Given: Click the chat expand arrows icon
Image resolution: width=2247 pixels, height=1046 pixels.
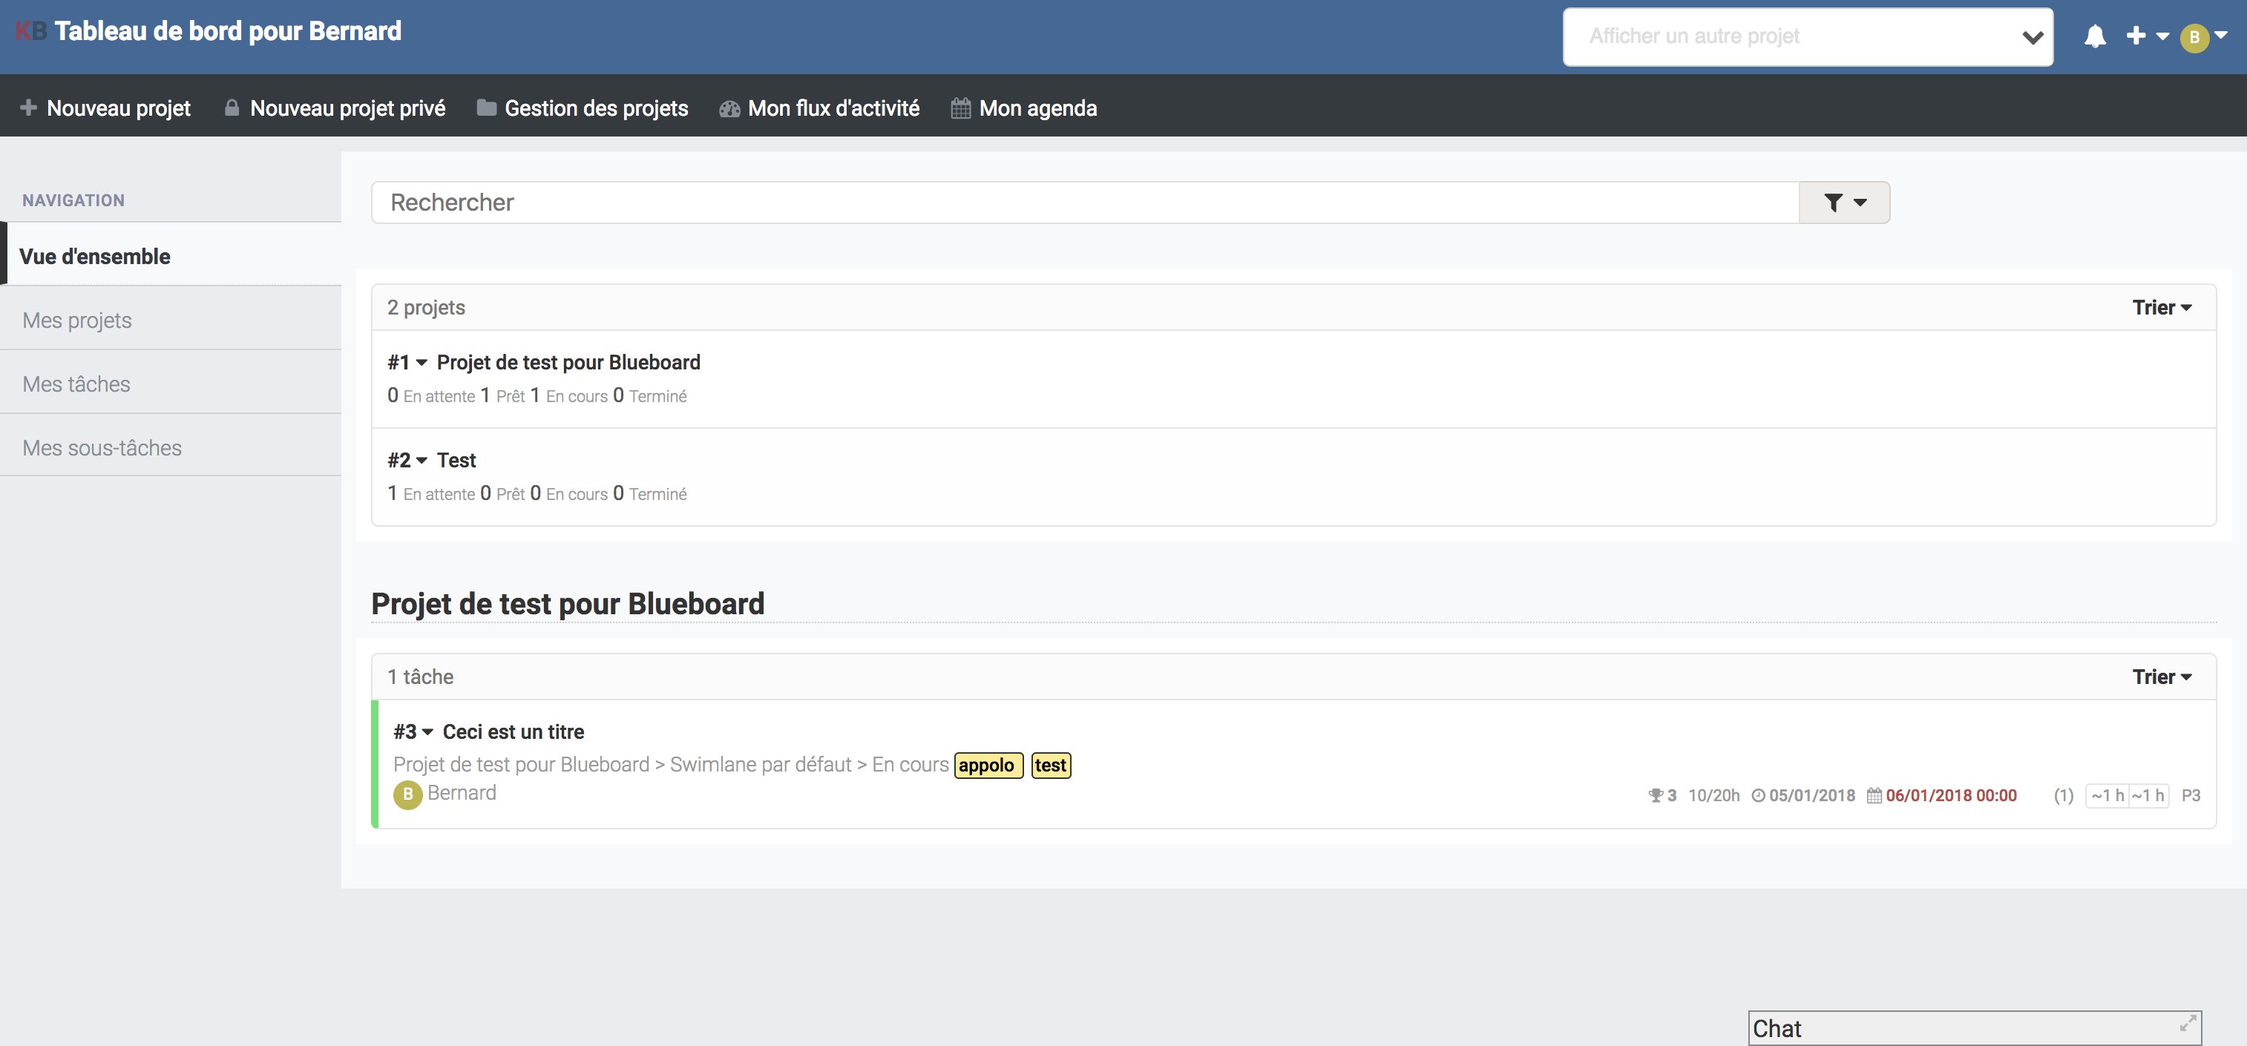Looking at the screenshot, I should click(2187, 1023).
